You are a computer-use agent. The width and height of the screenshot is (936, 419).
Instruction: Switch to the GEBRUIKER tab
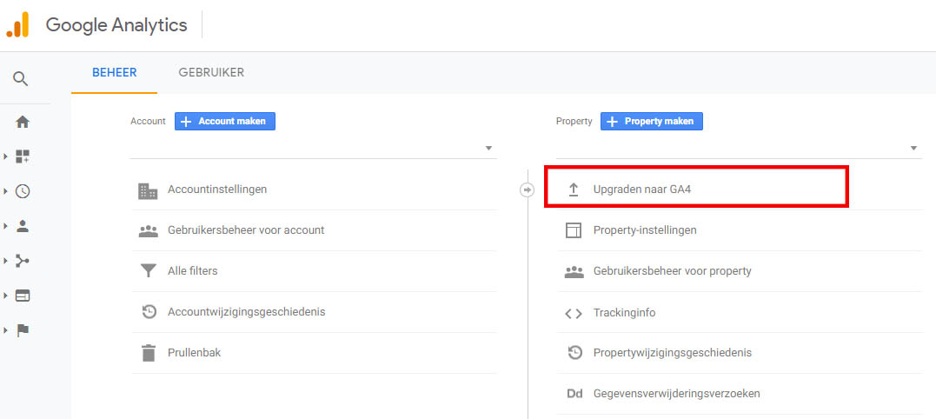point(211,73)
